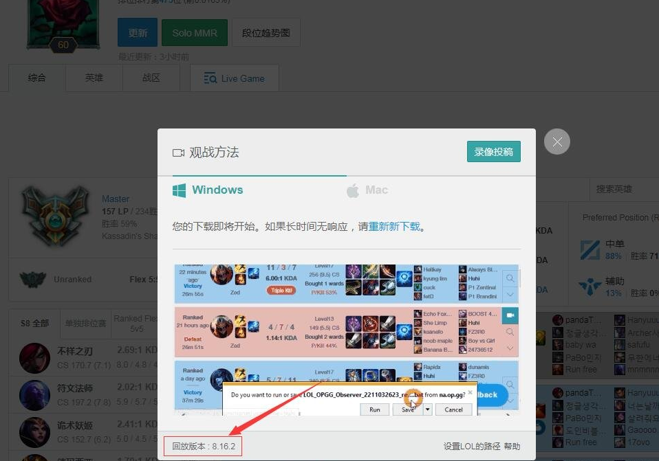Image resolution: width=659 pixels, height=461 pixels.
Task: Select the Ranked Flex 5v5 tab
Action: pos(135,324)
